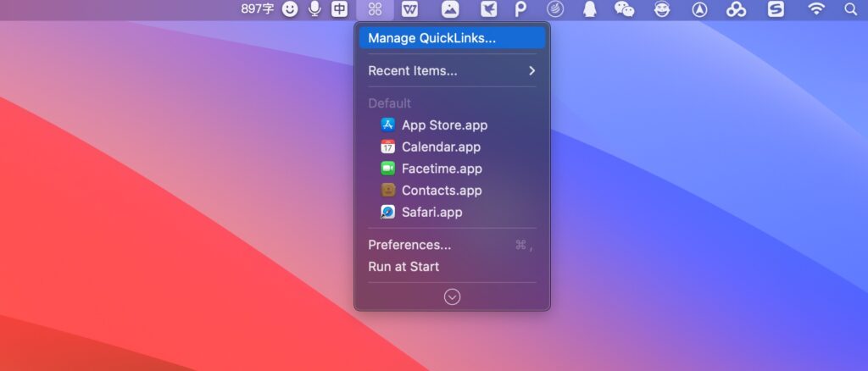
Task: Toggle the Run at Start option
Action: coord(452,267)
